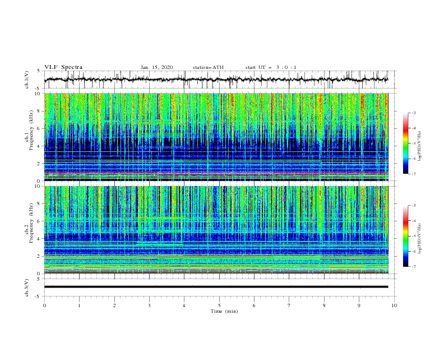The image size is (444, 343).
Task: Click the ch.1 "Frequency (kHz)" axis label
Action: (x=31, y=131)
